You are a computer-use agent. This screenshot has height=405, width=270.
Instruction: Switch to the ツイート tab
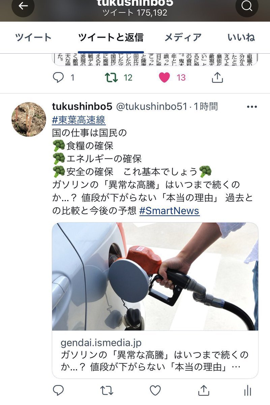point(33,37)
